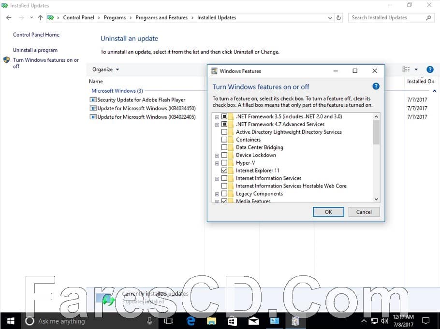Go up one folder level arrow
This screenshot has height=329, width=440.
point(41,18)
